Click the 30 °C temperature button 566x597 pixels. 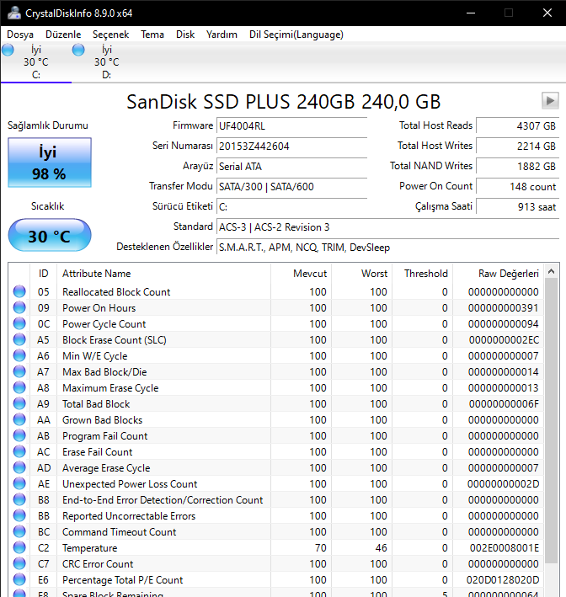[x=49, y=236]
